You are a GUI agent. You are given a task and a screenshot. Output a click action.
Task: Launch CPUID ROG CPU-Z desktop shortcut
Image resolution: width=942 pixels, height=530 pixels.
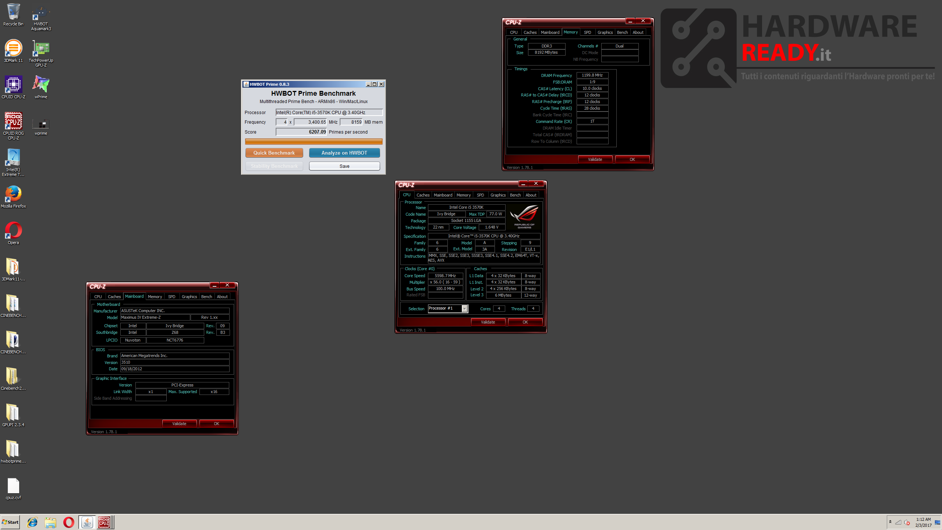point(13,126)
